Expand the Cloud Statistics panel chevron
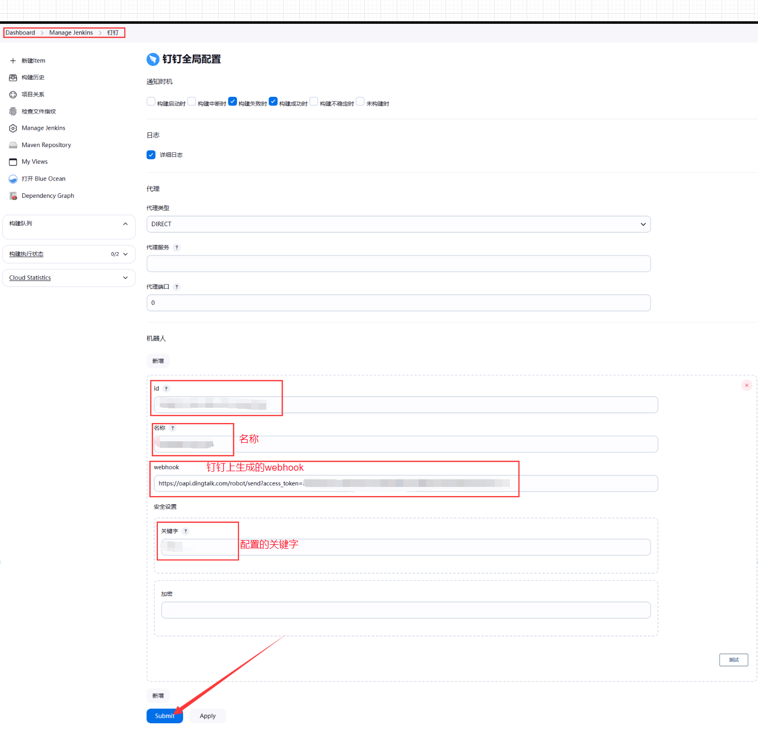Viewport: 758px width, 739px height. [x=125, y=278]
